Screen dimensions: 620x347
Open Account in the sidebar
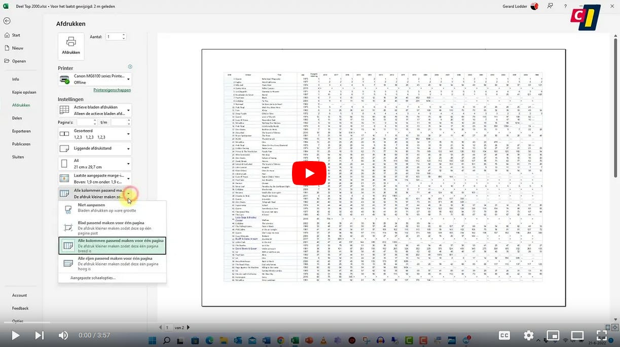click(20, 295)
